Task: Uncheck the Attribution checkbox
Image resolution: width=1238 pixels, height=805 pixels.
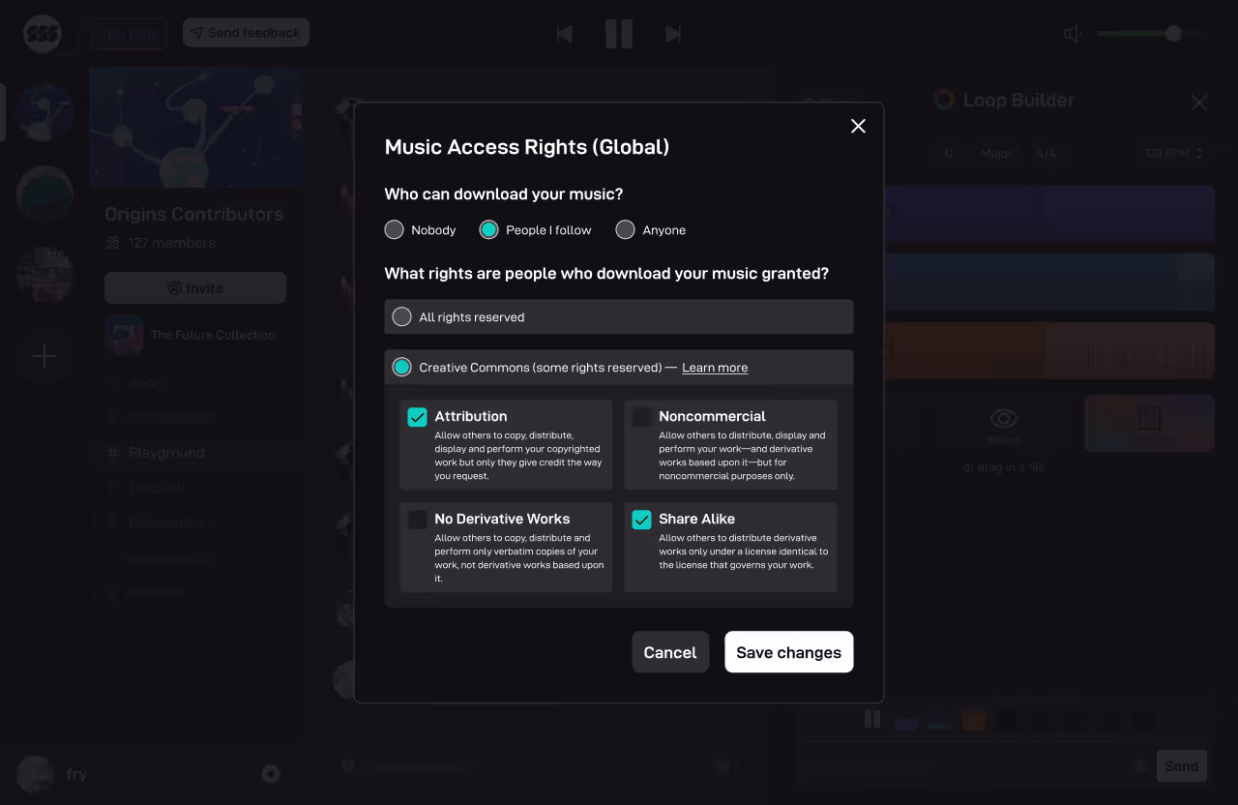Action: click(417, 417)
